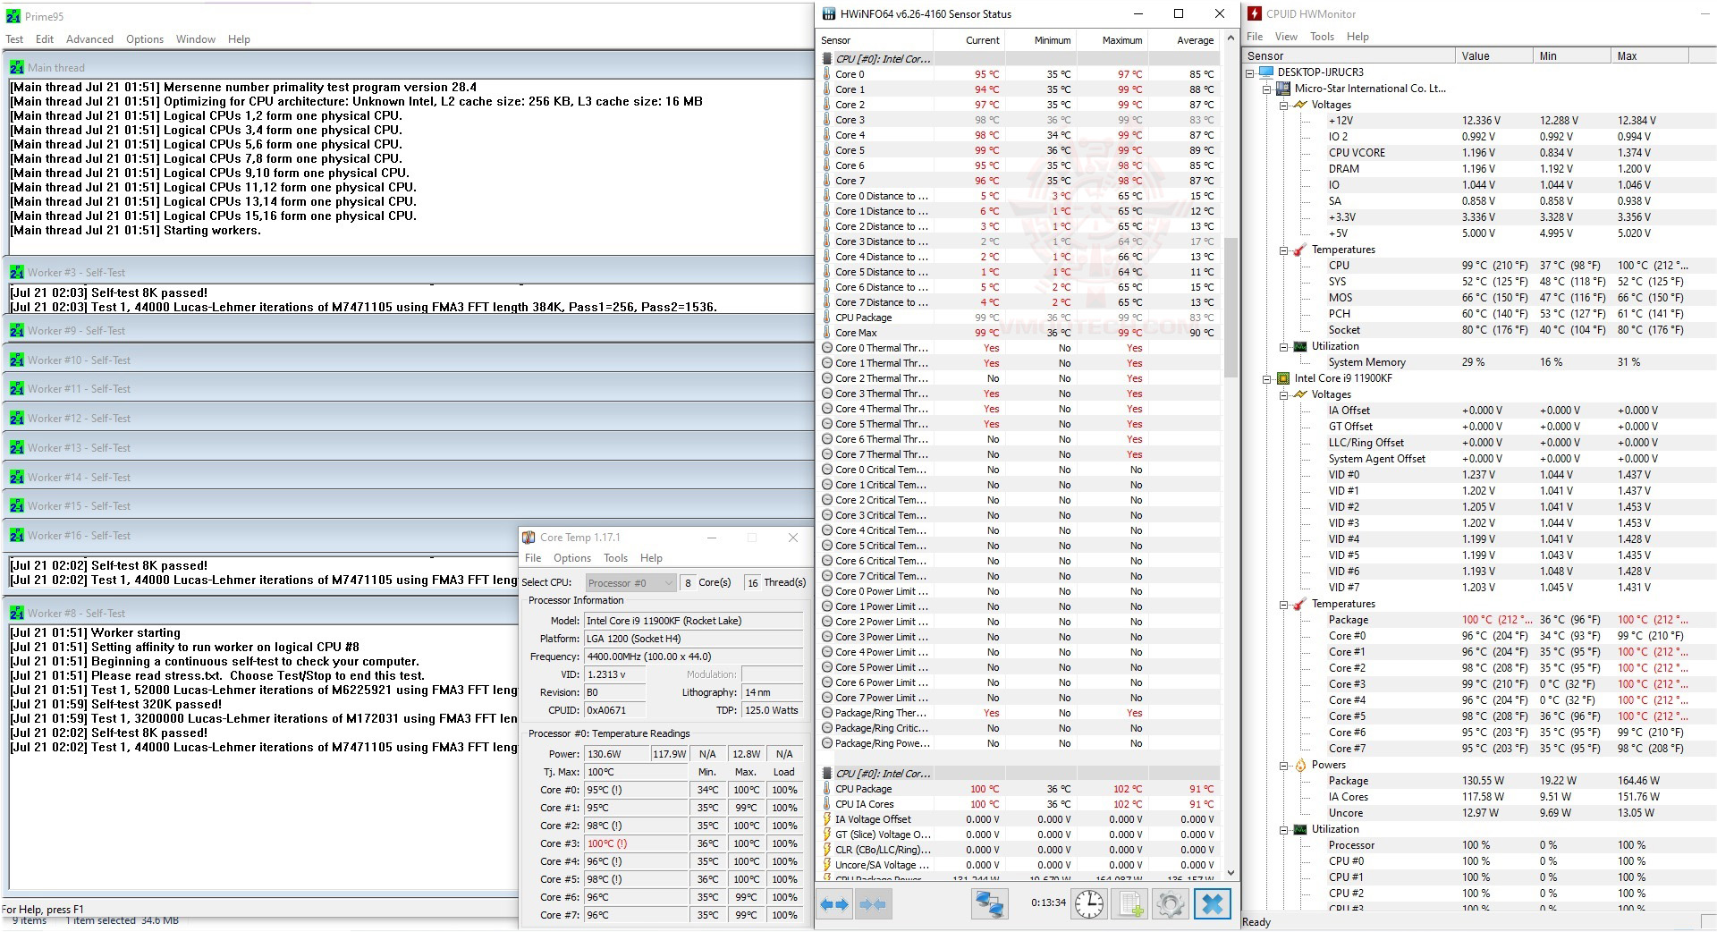Close HWiNFO sensors with blue X button
This screenshot has width=1717, height=932.
(1213, 904)
